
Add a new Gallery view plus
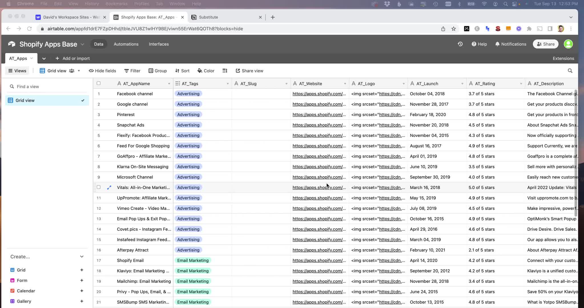tap(82, 301)
